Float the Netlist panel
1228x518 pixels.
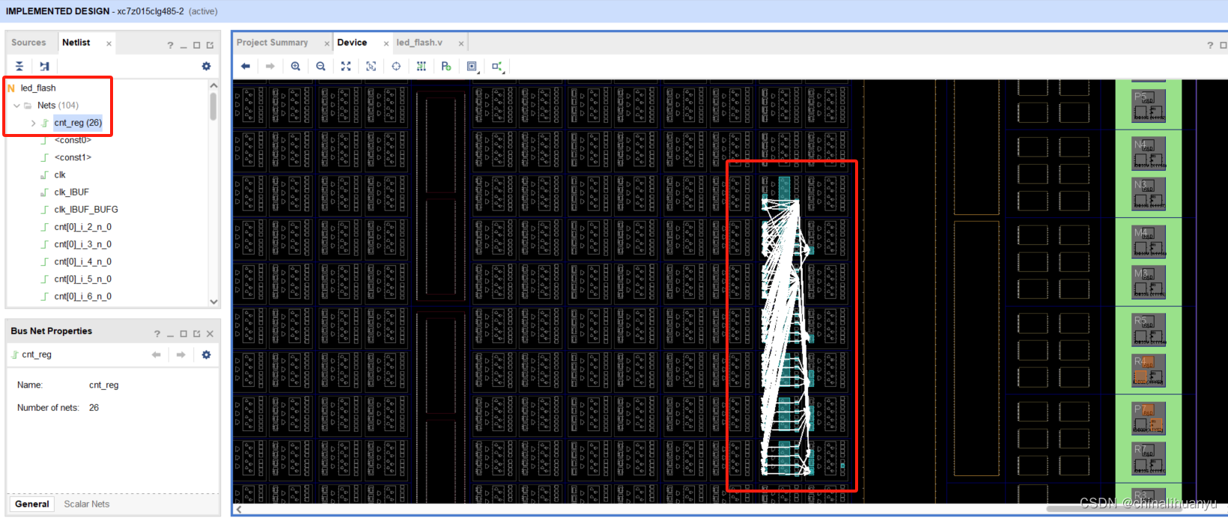click(210, 45)
